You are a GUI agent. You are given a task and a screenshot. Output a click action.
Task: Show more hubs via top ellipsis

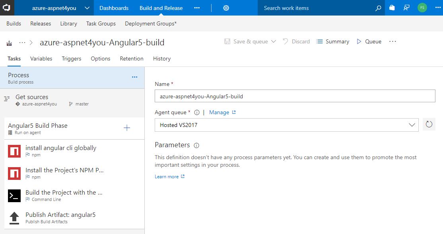[x=197, y=8]
